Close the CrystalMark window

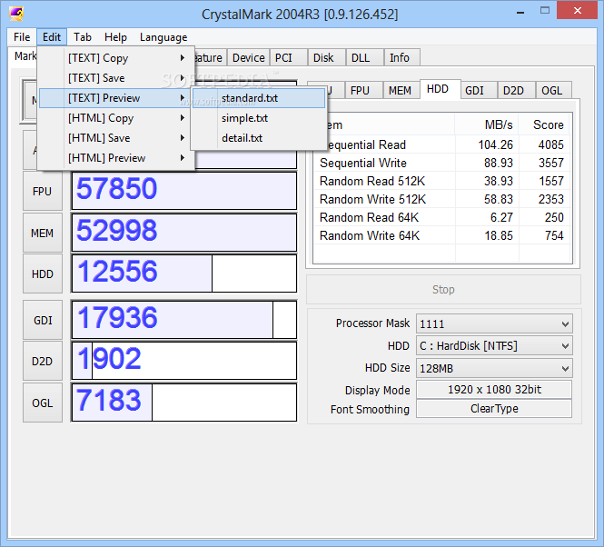577,11
